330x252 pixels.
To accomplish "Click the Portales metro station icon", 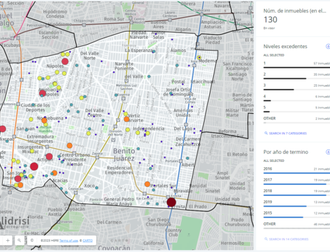I will pos(181,161).
